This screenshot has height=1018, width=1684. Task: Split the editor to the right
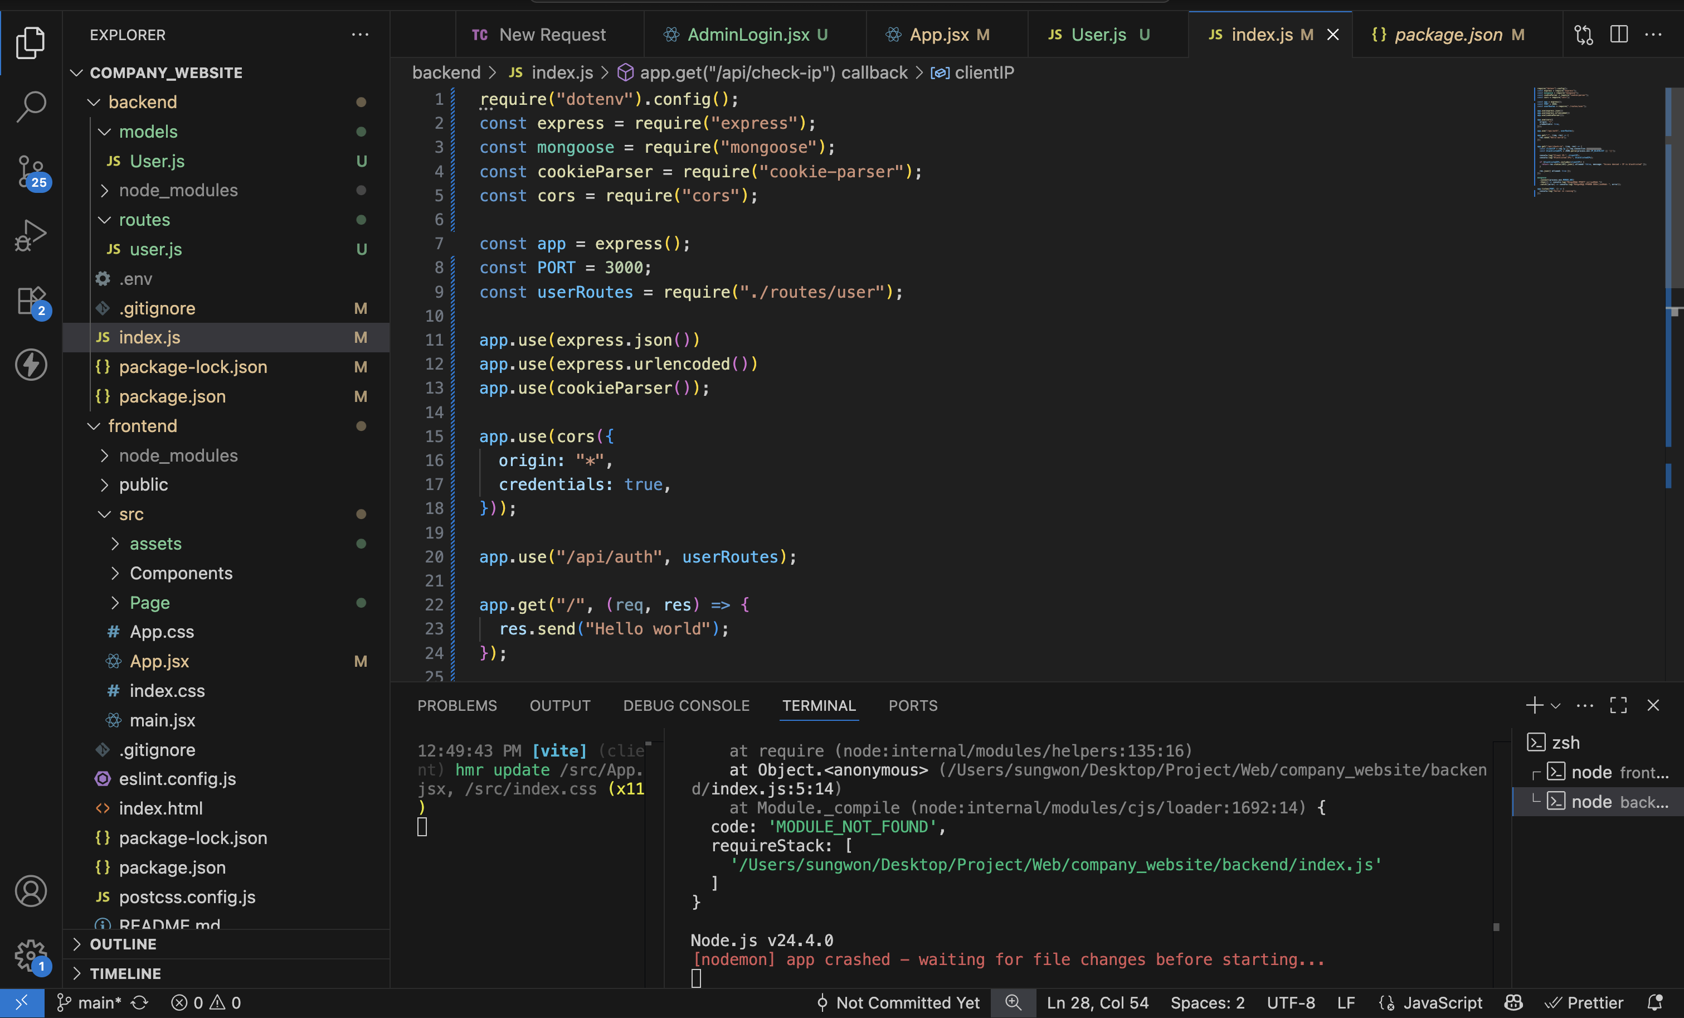pyautogui.click(x=1619, y=34)
